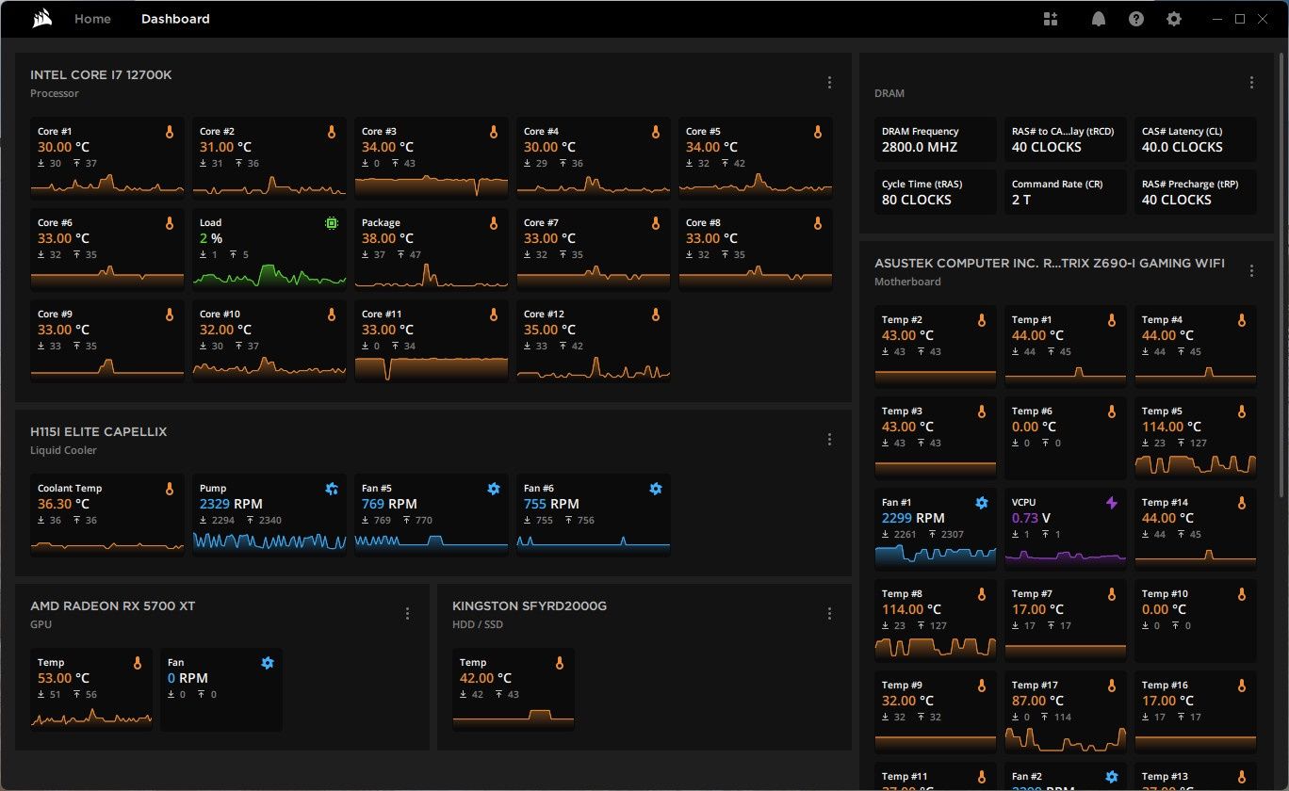Click the "80 CLOCKS" Cycle Time value
This screenshot has width=1289, height=791.
point(917,200)
